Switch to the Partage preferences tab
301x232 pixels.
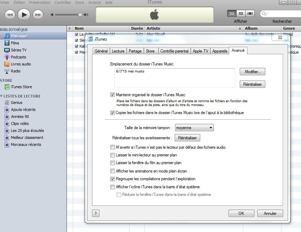coord(135,51)
